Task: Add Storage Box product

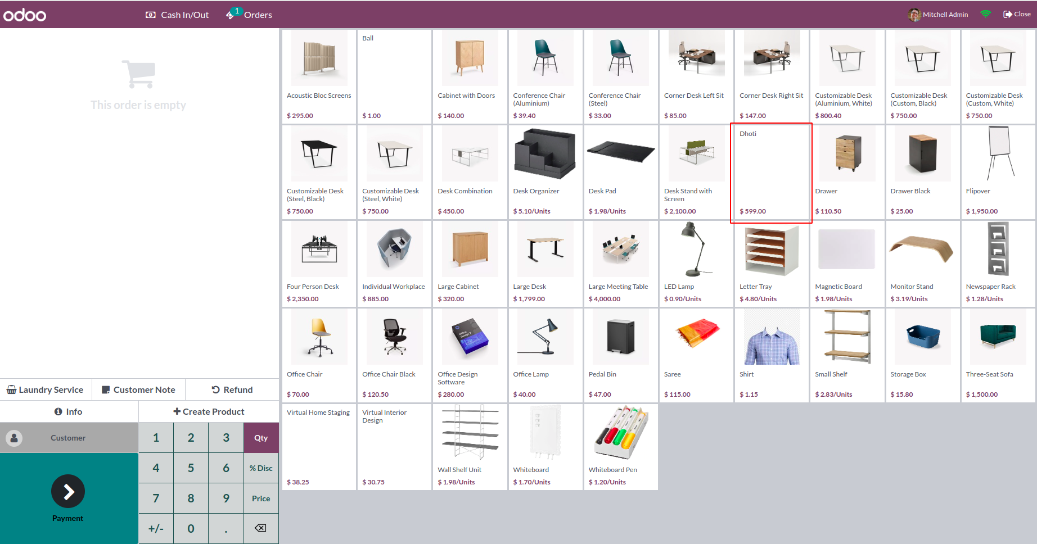Action: pos(923,355)
